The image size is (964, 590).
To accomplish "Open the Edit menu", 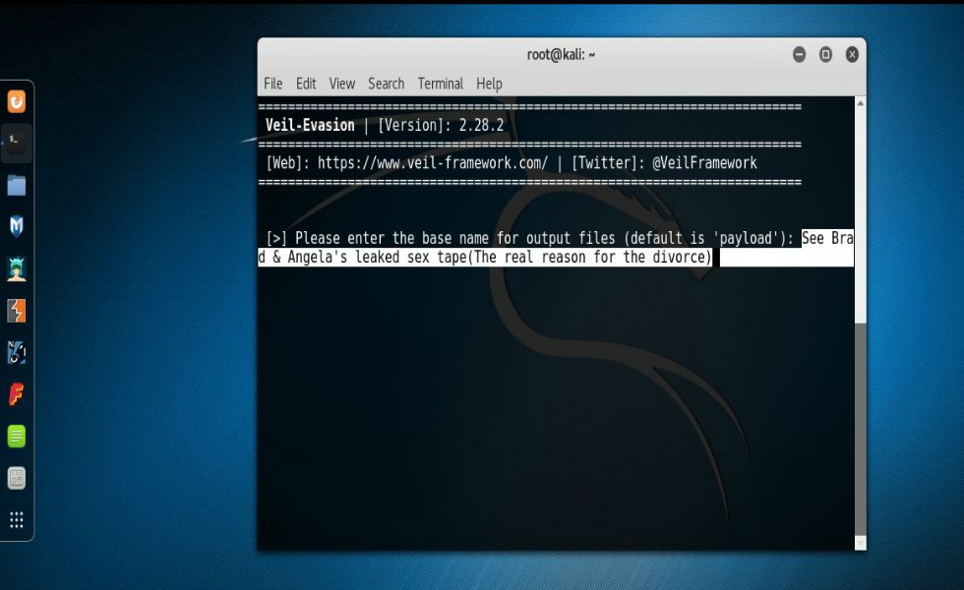I will click(x=306, y=84).
